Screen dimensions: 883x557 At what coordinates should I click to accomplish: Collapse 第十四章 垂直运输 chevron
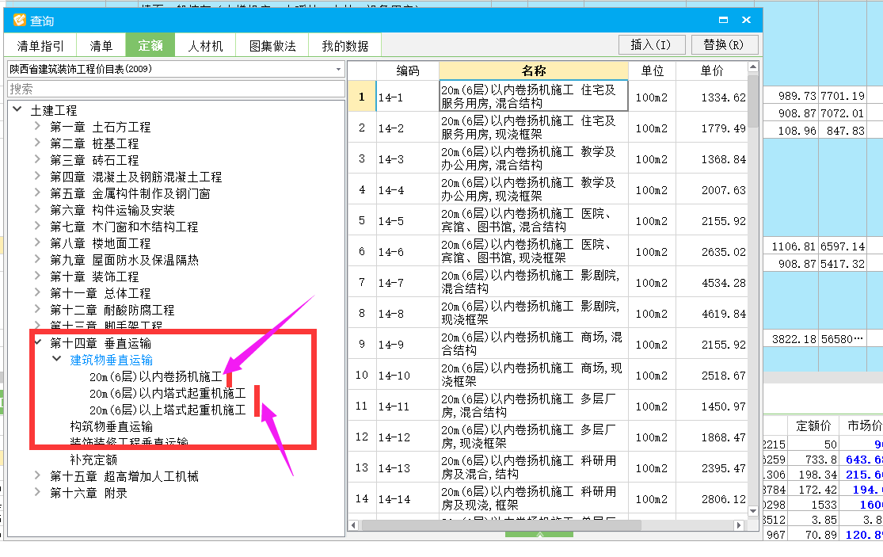tap(38, 341)
